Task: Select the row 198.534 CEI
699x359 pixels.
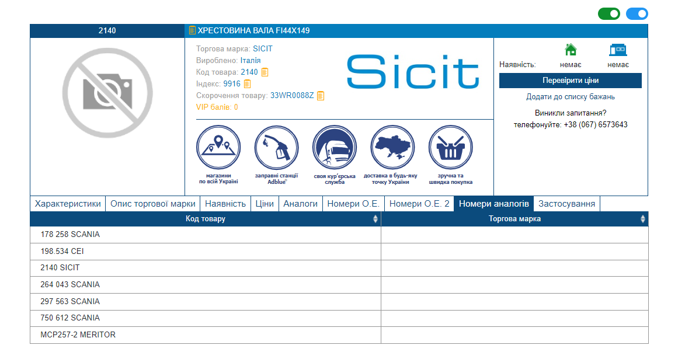Action: 339,252
